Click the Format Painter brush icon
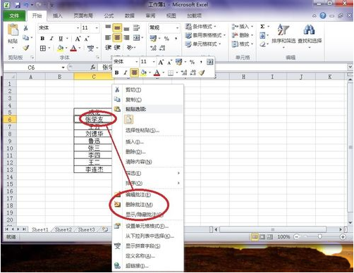This screenshot has height=273, width=354. tap(25, 48)
